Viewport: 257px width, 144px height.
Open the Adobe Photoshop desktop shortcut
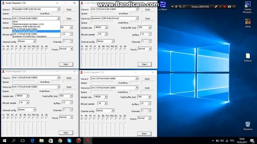(248, 7)
